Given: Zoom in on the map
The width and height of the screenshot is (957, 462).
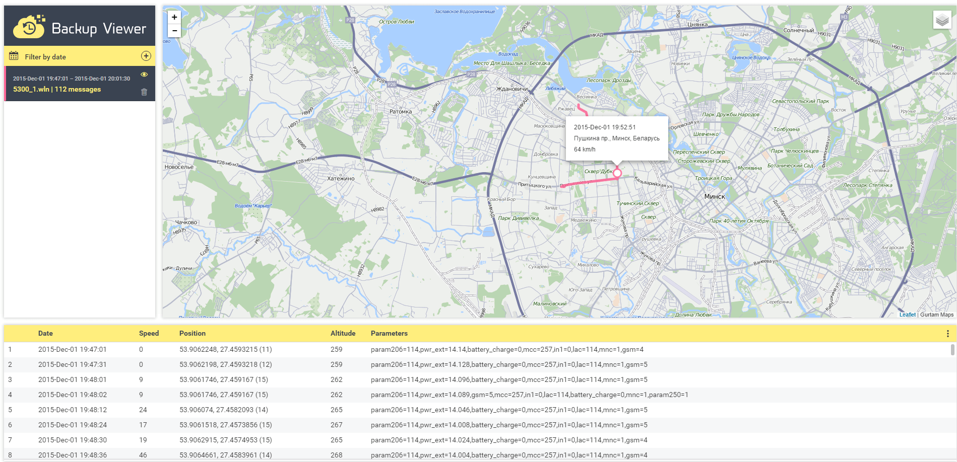Looking at the screenshot, I should (174, 17).
